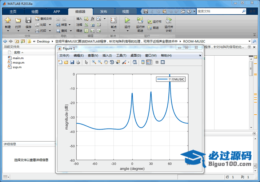The height and width of the screenshot is (182, 260).
Task: Click the editor vertical scrollbar thumb
Action: [251, 68]
